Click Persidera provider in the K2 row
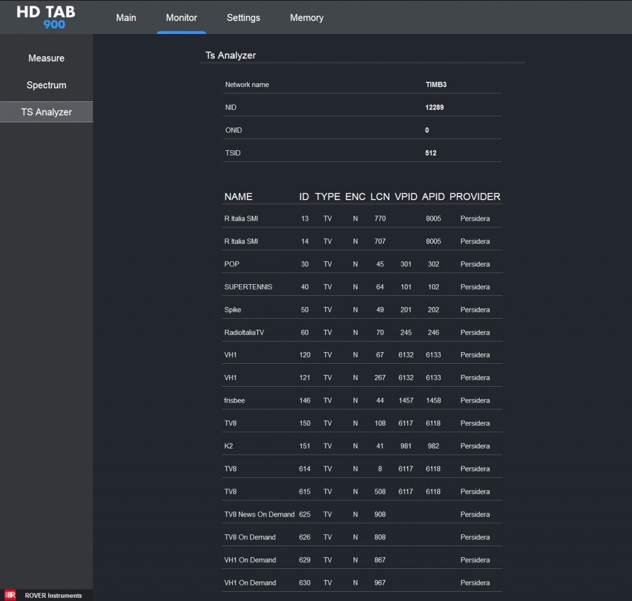Image resolution: width=632 pixels, height=601 pixels. click(475, 446)
